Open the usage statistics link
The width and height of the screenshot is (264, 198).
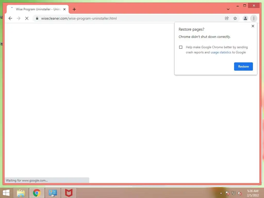[221, 52]
